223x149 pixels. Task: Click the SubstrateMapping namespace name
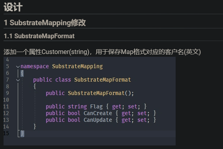(77, 67)
